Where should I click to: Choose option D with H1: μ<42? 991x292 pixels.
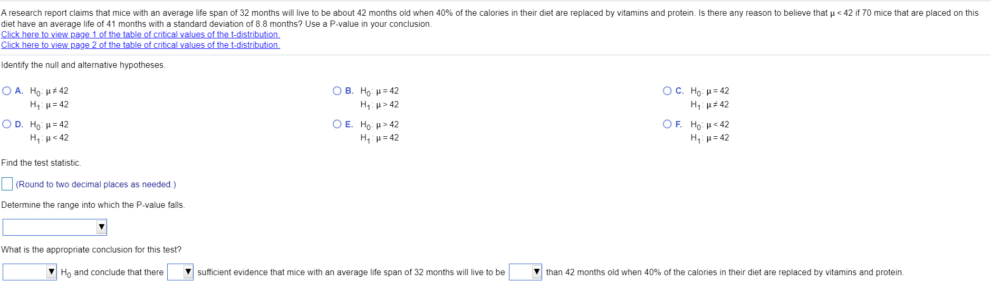(7, 124)
